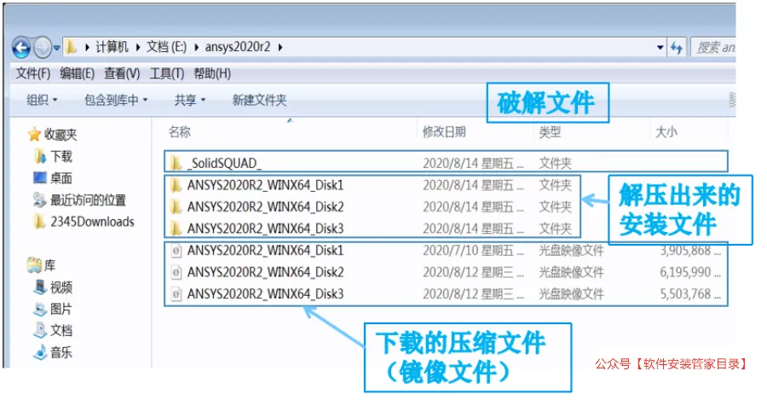Open the address bar history dropdown

660,48
